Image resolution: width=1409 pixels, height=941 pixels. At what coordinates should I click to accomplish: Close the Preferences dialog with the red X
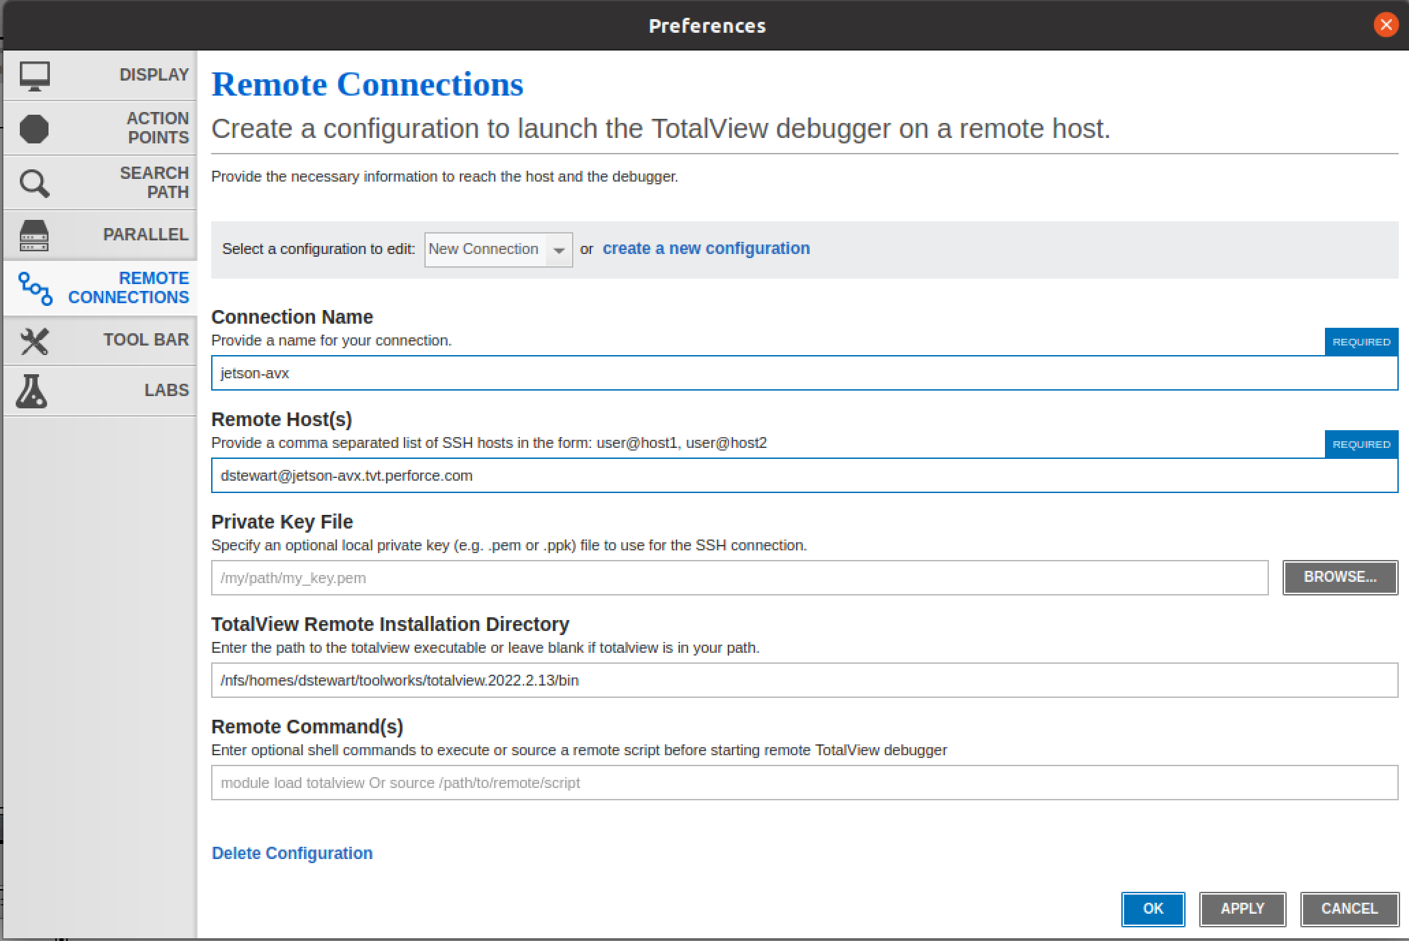pos(1386,25)
